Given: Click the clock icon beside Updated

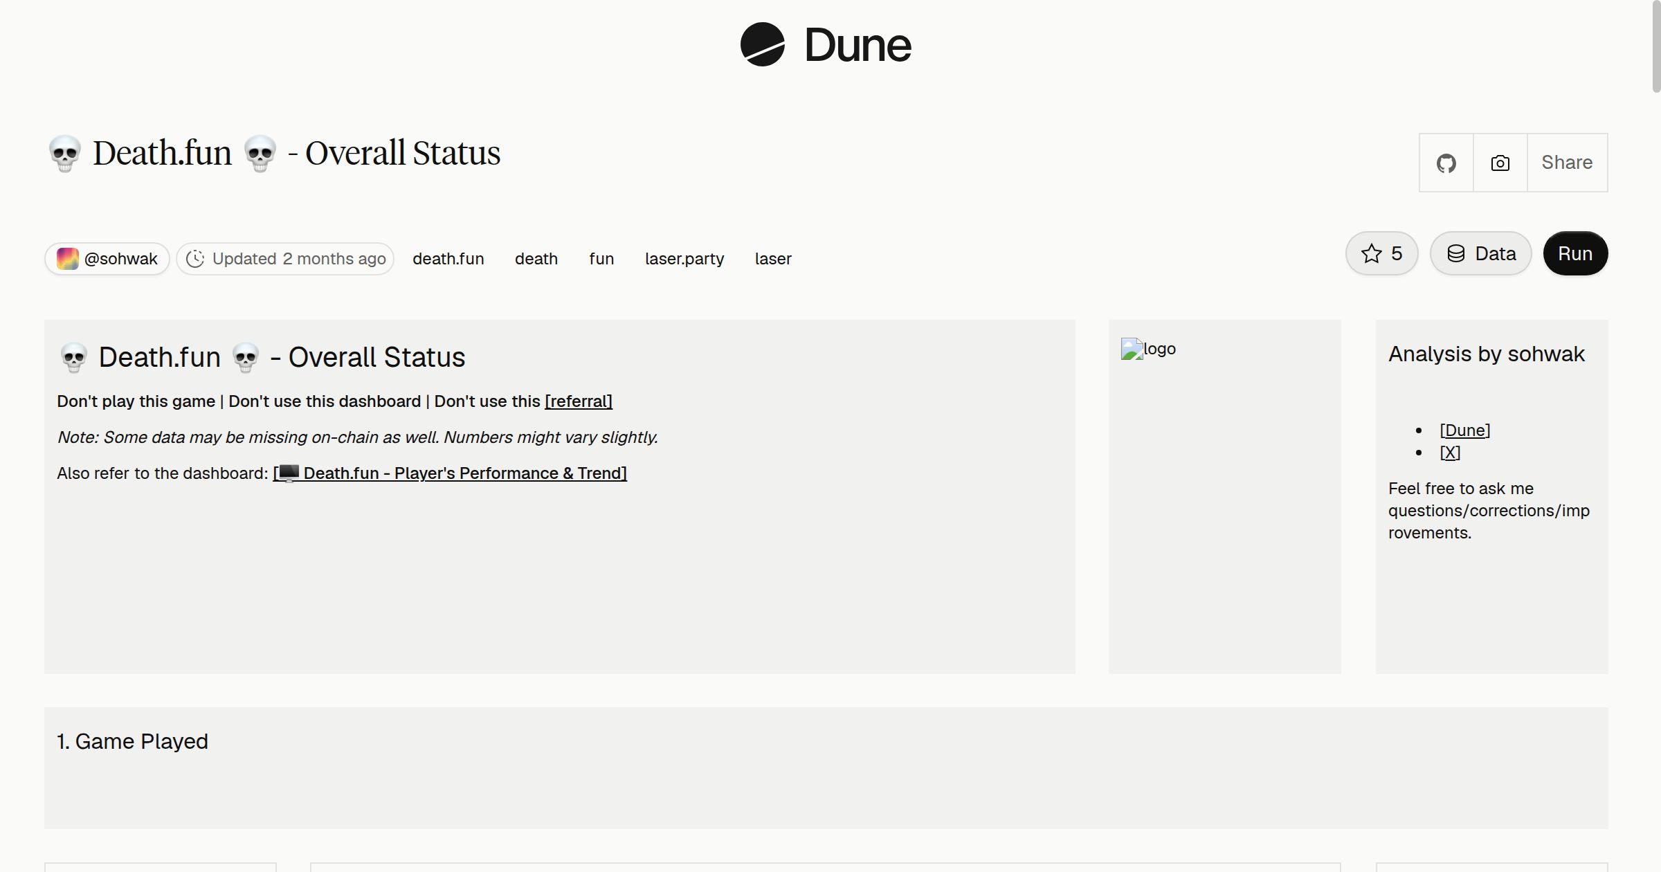Looking at the screenshot, I should point(195,259).
